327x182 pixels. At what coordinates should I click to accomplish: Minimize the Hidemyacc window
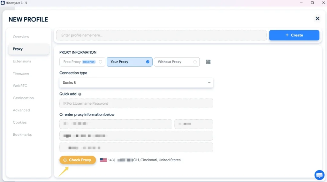[301, 3]
